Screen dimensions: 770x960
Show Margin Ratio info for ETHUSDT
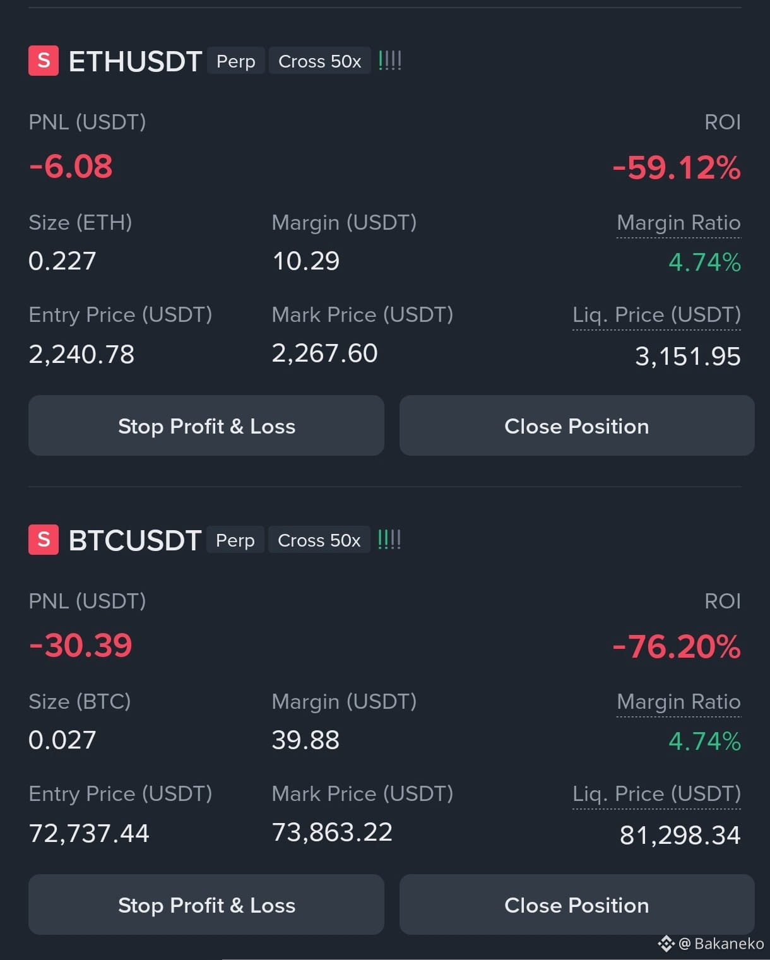[x=678, y=223]
